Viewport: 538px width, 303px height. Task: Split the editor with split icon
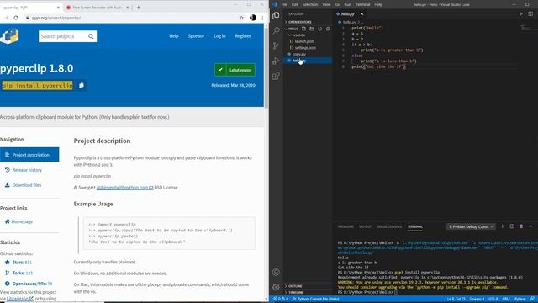[x=530, y=13]
